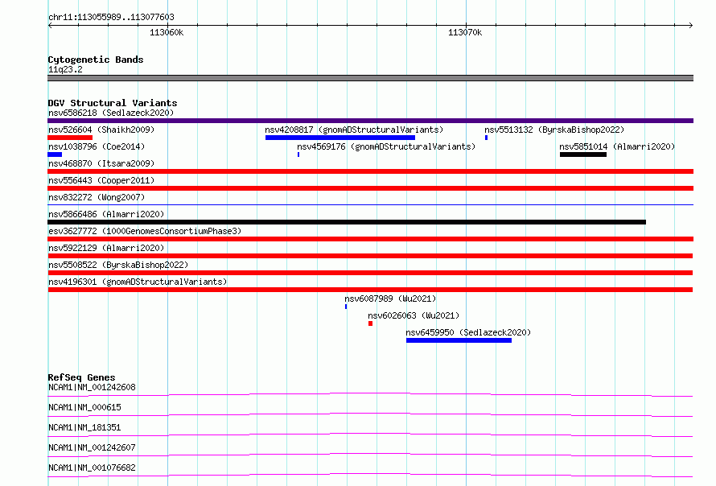Click the esv3627772 1000GenomesConsortiumPhase3 red bar

pos(370,239)
